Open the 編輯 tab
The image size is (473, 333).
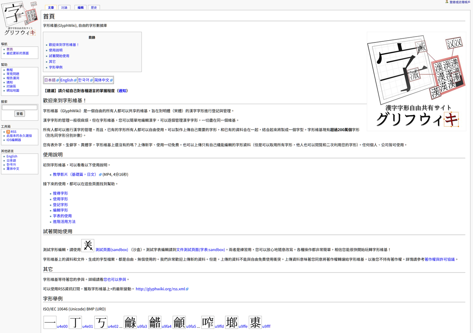(81, 7)
